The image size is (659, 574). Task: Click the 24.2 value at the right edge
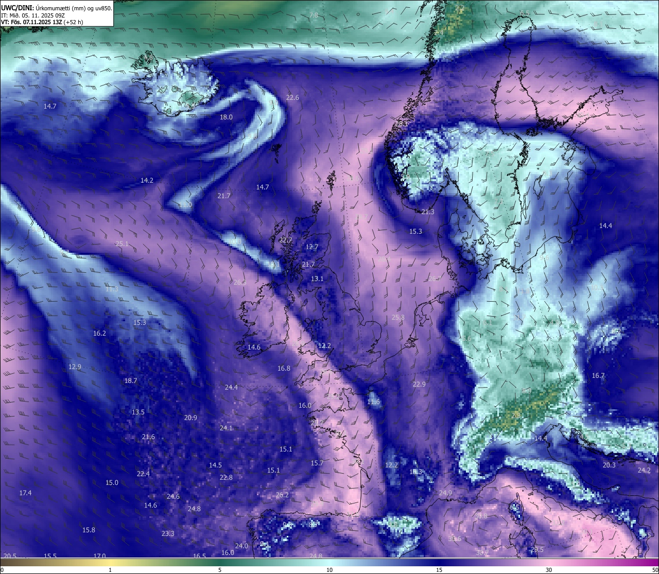(644, 470)
